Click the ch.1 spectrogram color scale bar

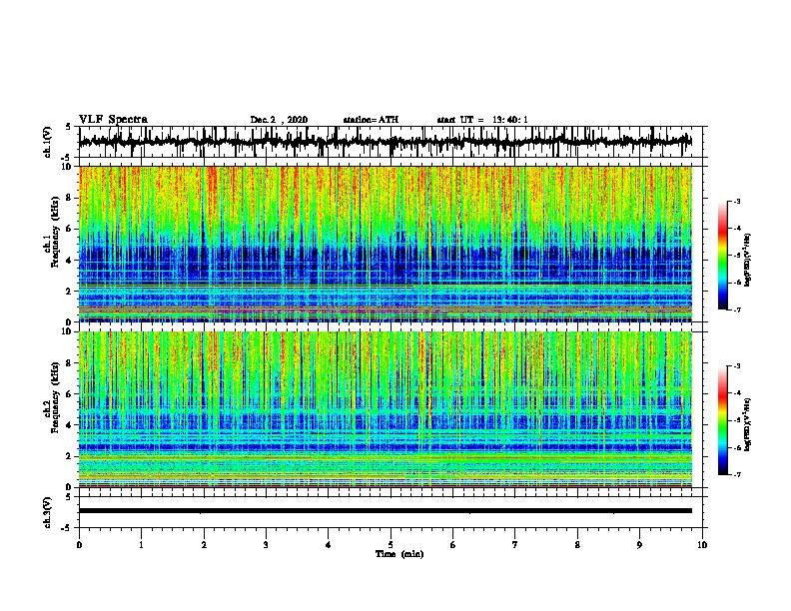coord(723,256)
